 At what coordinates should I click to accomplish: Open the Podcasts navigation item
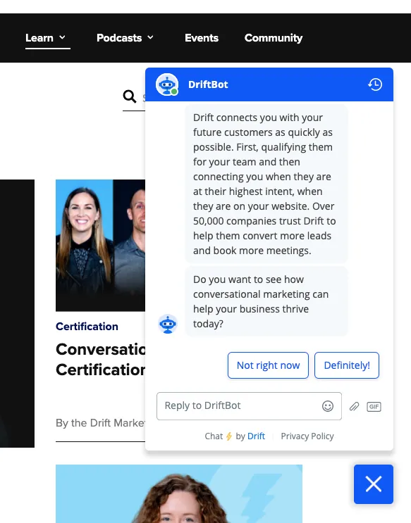[x=119, y=38]
